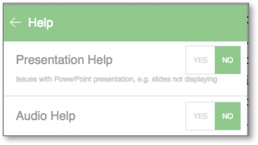
Task: Go back using the left arrow icon
Action: (15, 22)
